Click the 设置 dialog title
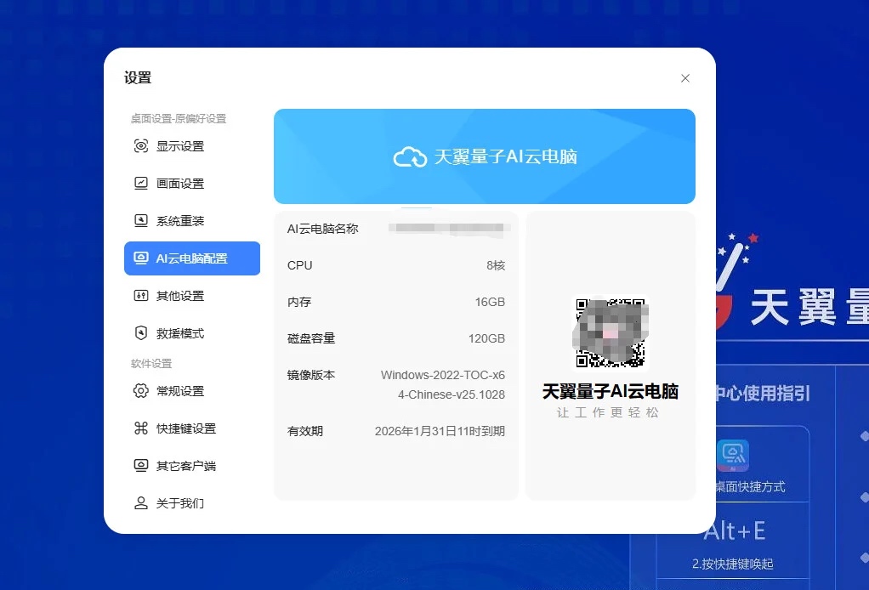 click(138, 77)
